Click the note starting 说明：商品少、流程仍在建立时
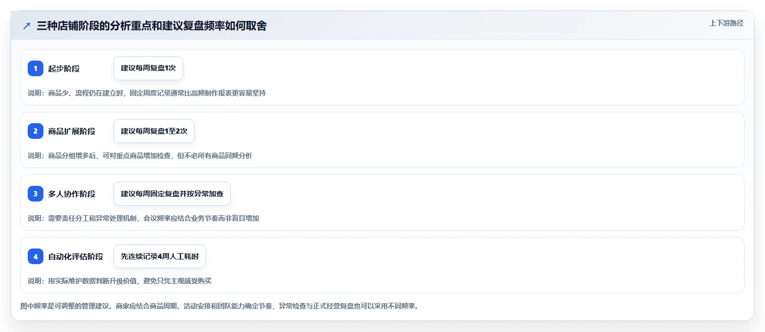The height and width of the screenshot is (332, 765). pyautogui.click(x=147, y=93)
